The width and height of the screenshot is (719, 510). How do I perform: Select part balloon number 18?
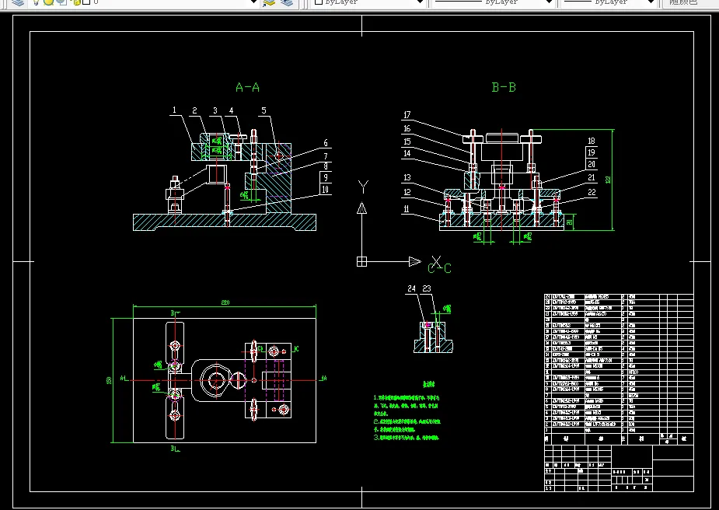coord(592,141)
